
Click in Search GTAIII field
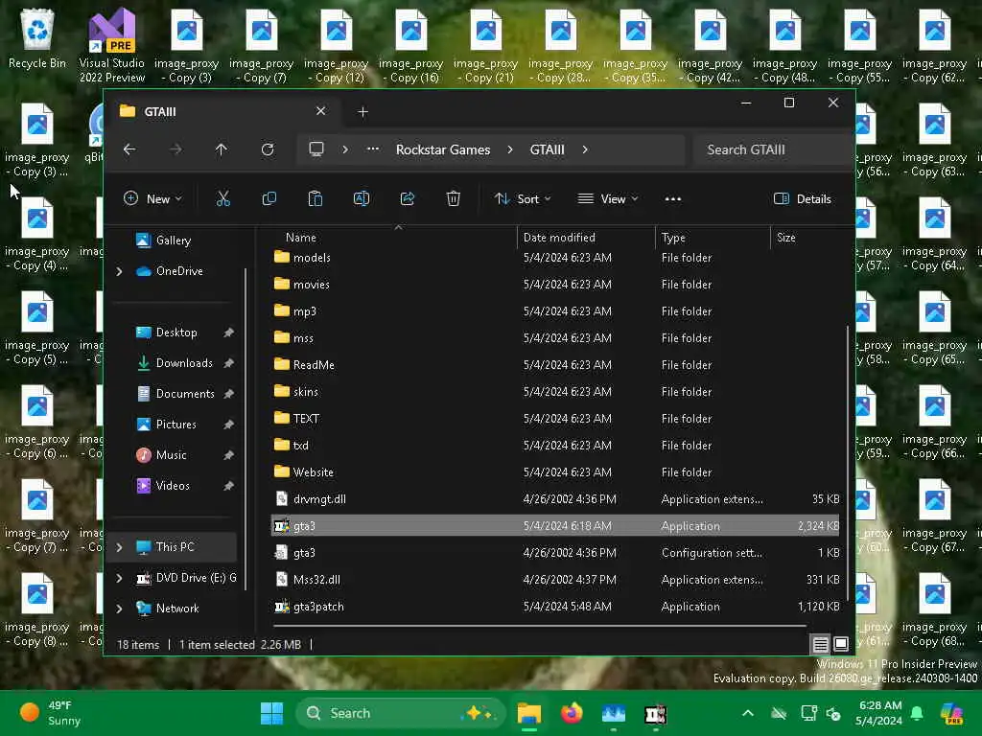[772, 149]
